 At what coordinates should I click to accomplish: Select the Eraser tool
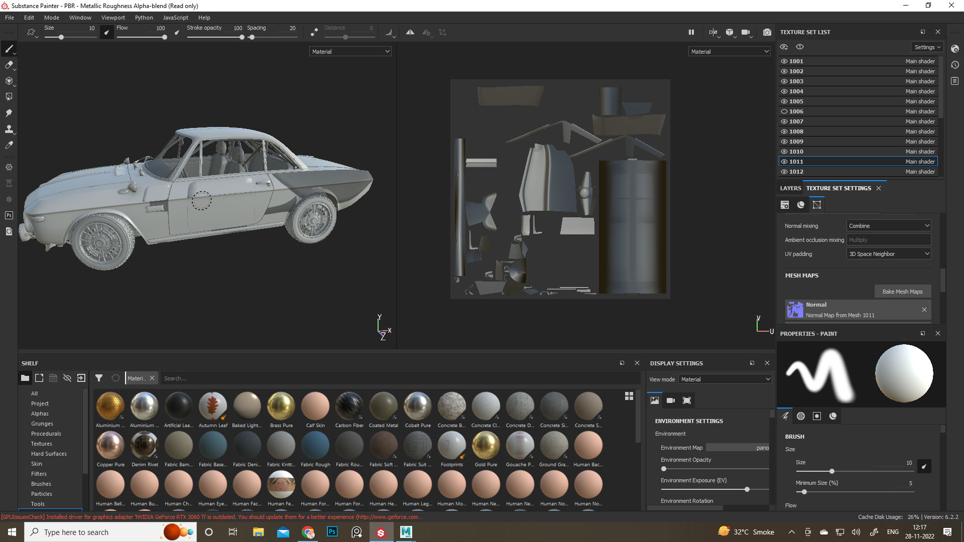(x=9, y=65)
